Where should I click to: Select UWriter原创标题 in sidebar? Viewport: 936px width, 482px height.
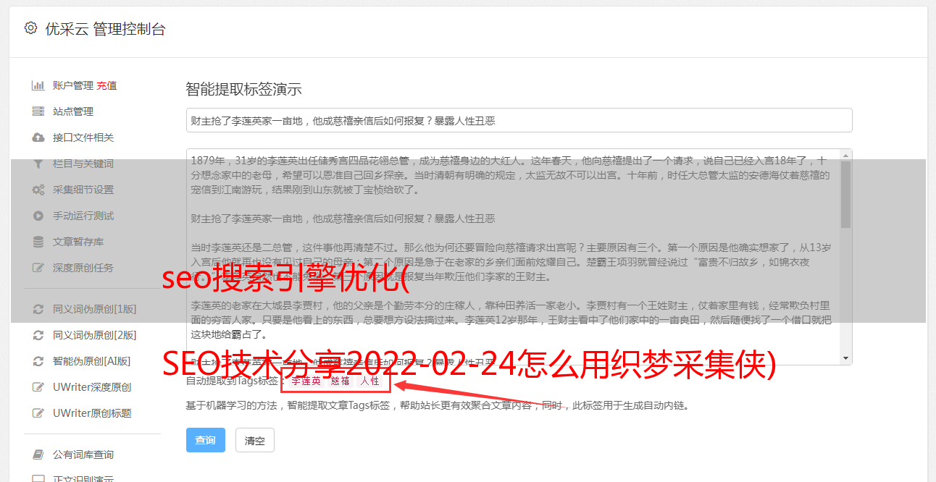(x=92, y=413)
